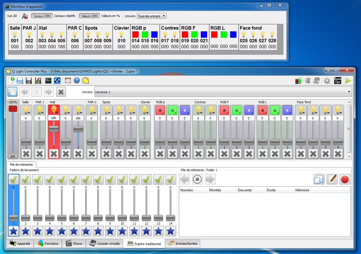
Task: Stop all running functions with the X icon
Action: pyautogui.click(x=327, y=81)
